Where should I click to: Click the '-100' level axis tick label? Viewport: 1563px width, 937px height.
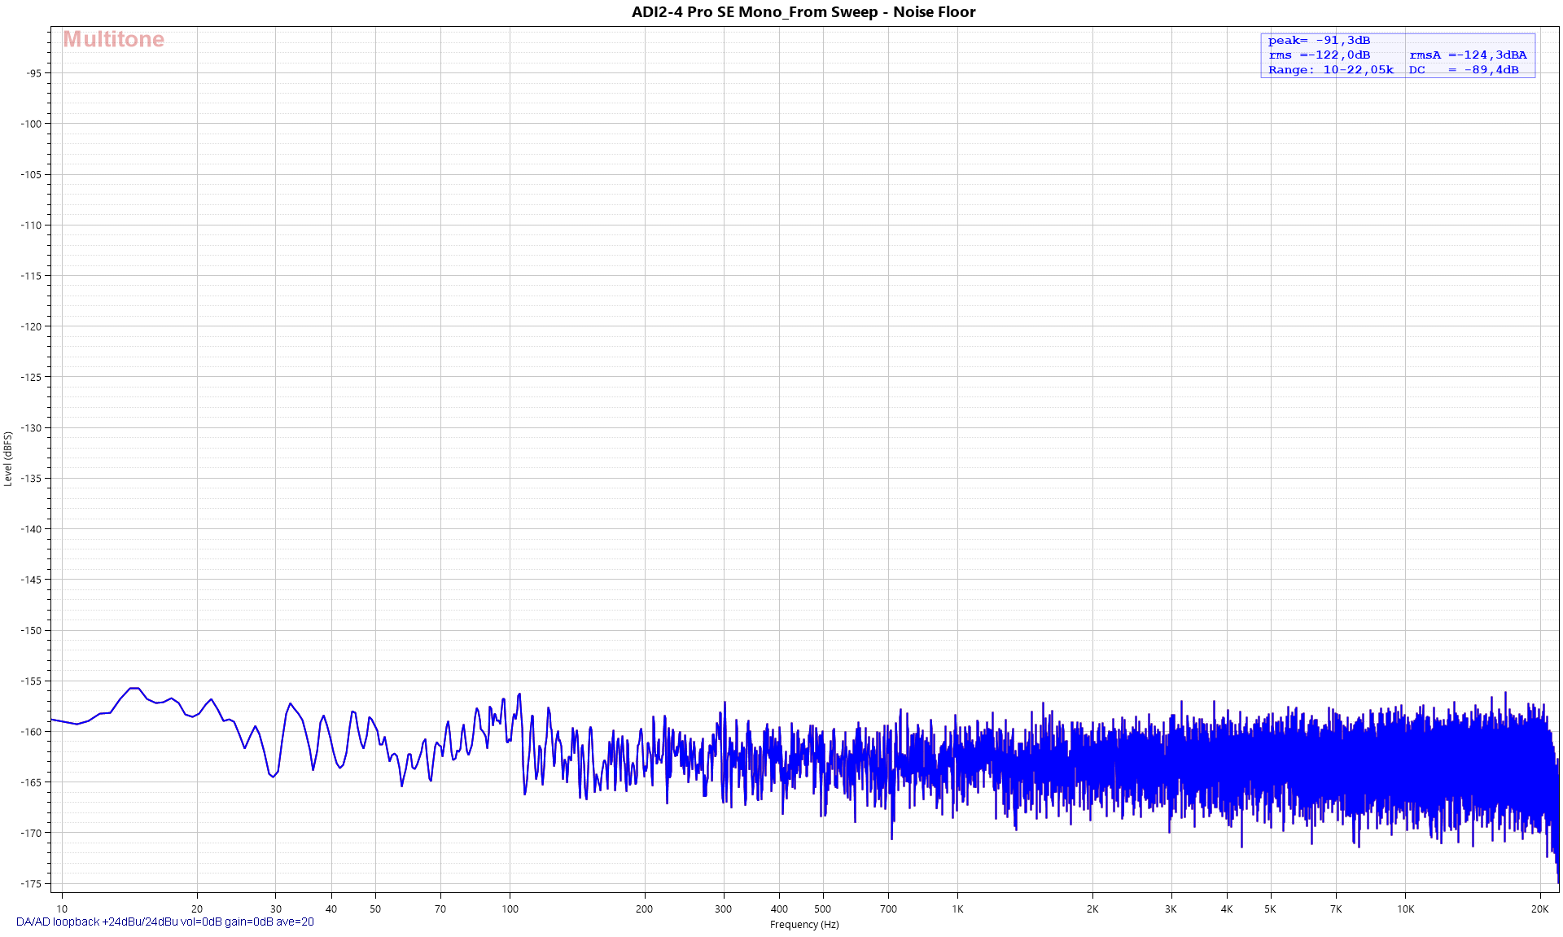31,124
